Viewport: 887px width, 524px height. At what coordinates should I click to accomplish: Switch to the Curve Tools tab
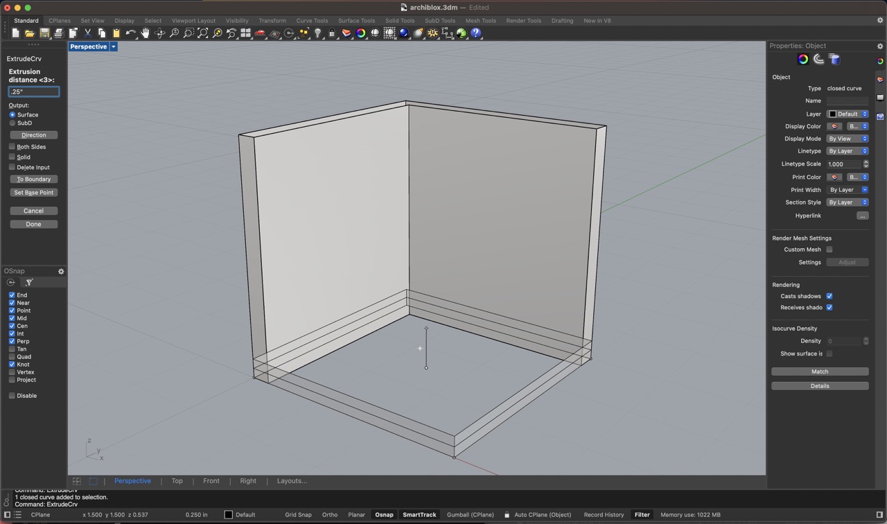click(x=312, y=21)
